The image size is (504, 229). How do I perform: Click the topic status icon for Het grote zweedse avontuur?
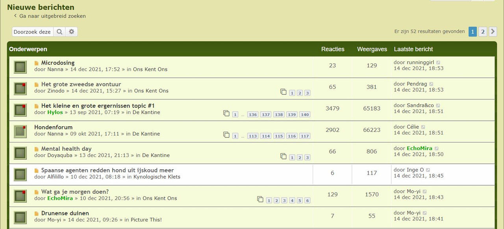pos(20,89)
